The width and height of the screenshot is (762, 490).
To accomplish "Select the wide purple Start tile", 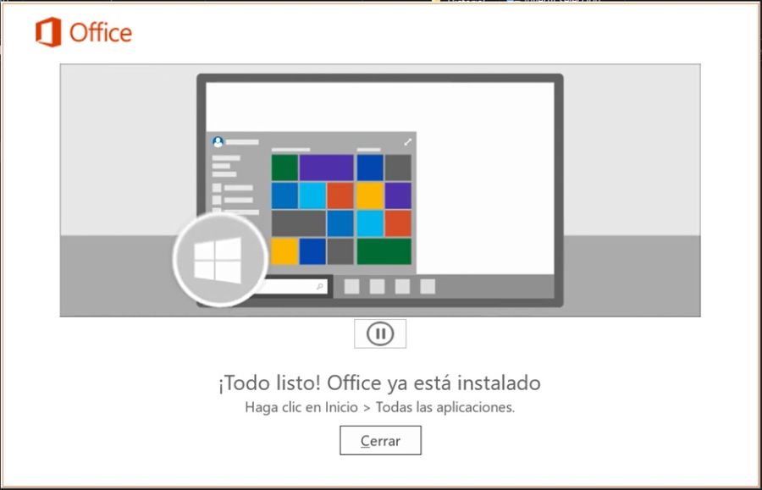I will pos(327,168).
